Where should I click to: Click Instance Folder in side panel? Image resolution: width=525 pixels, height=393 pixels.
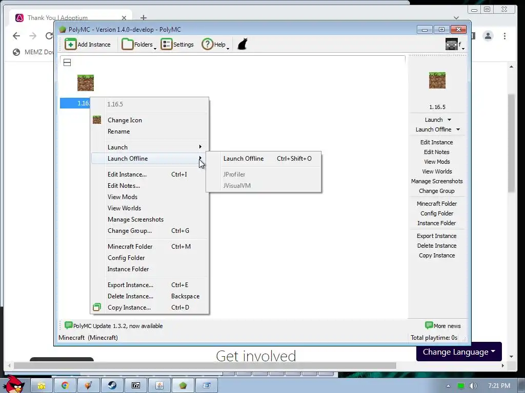pyautogui.click(x=437, y=223)
